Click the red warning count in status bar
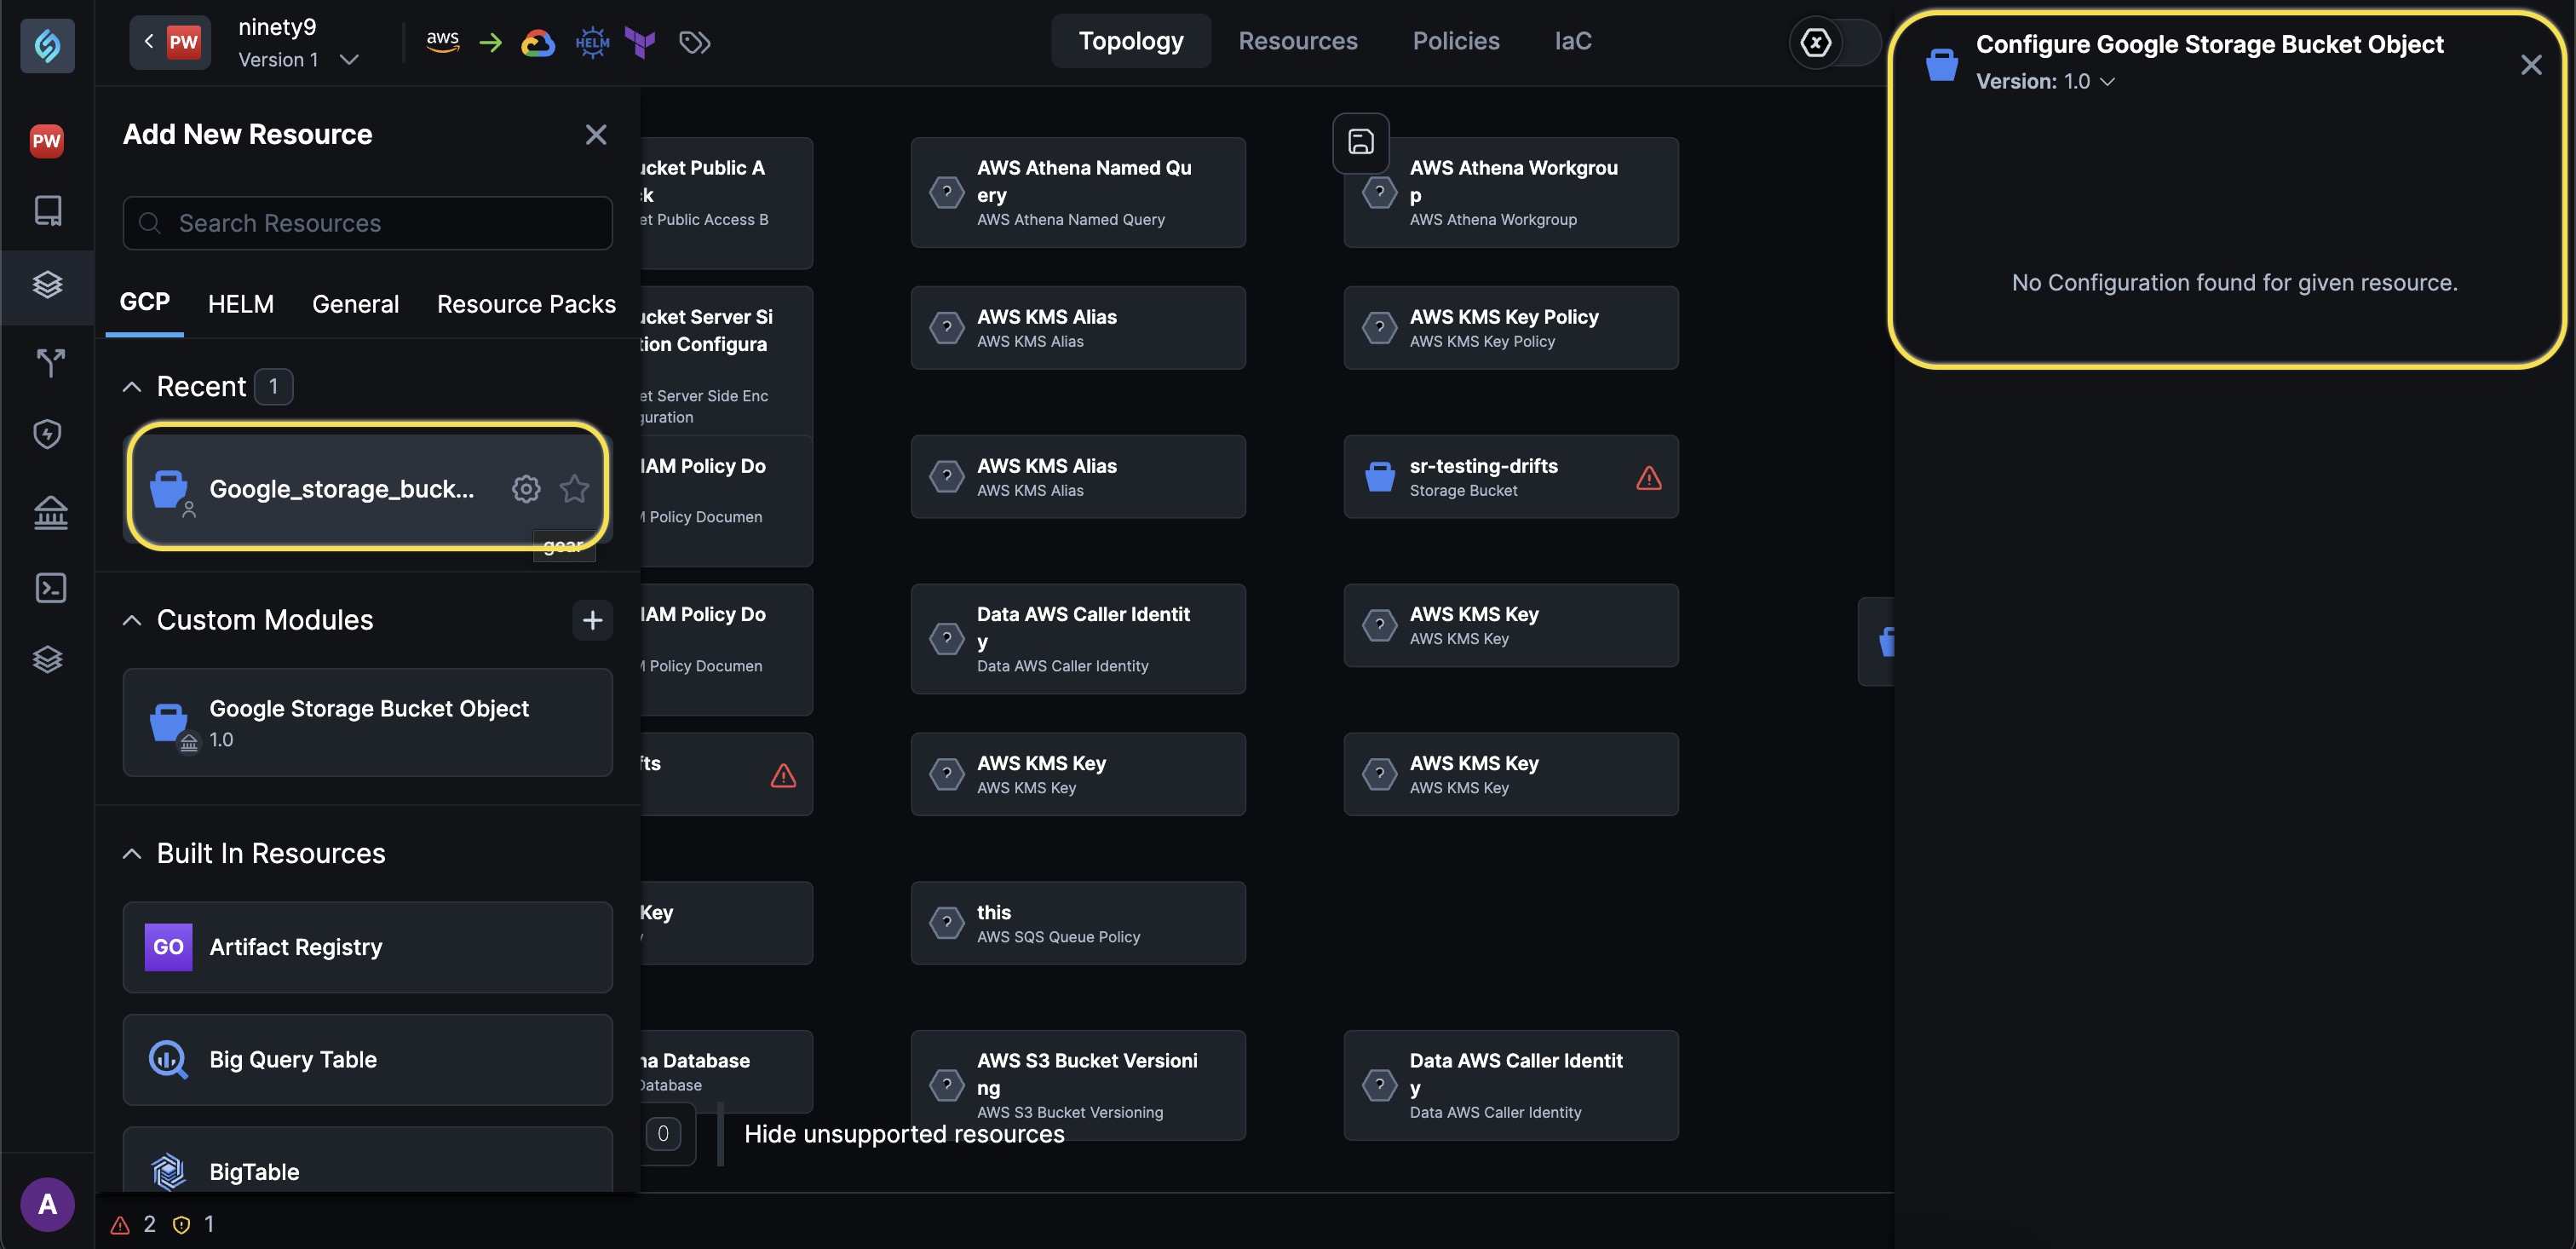 (x=133, y=1224)
